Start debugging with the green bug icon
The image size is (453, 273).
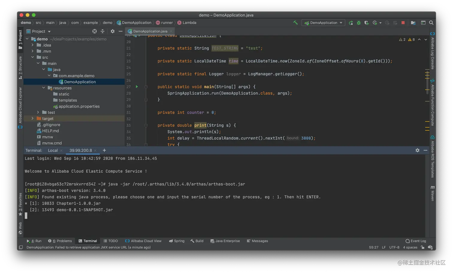click(x=359, y=23)
